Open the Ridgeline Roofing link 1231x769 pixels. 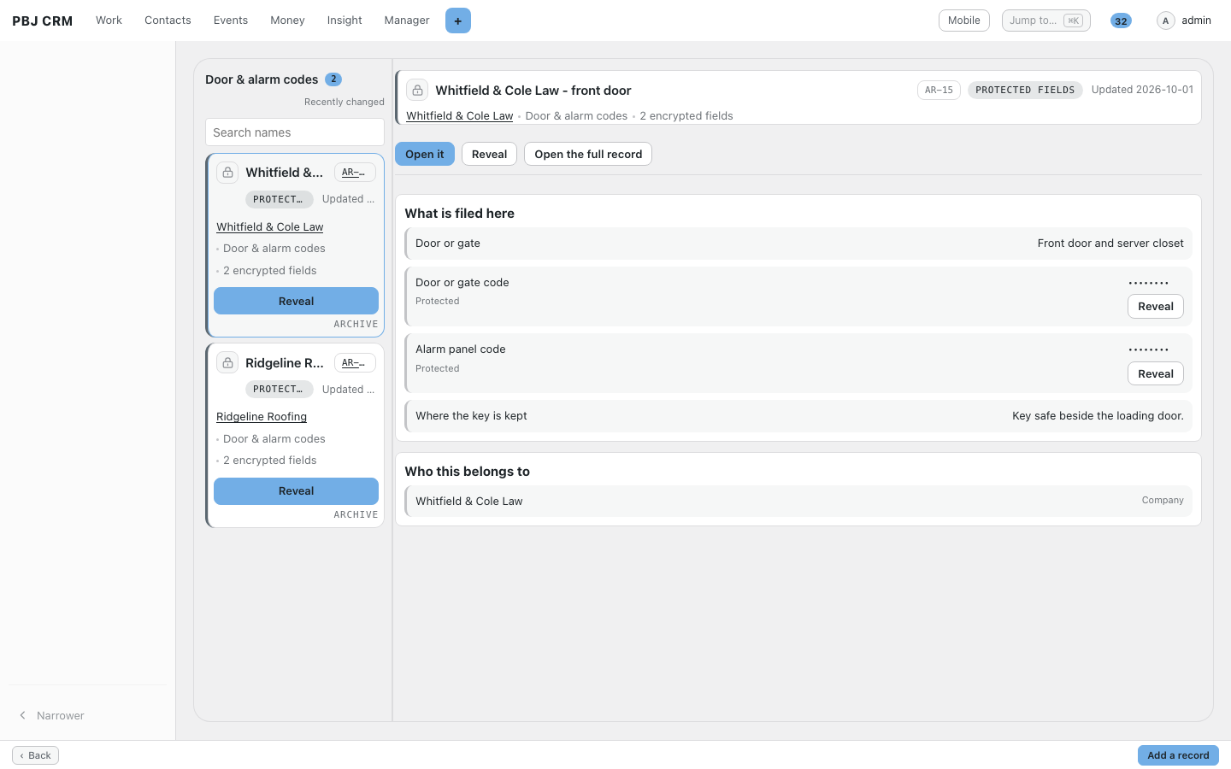click(x=262, y=417)
